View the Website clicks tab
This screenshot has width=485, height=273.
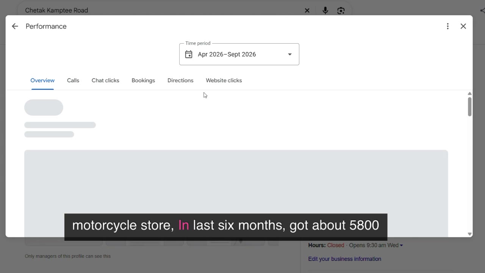tap(224, 80)
